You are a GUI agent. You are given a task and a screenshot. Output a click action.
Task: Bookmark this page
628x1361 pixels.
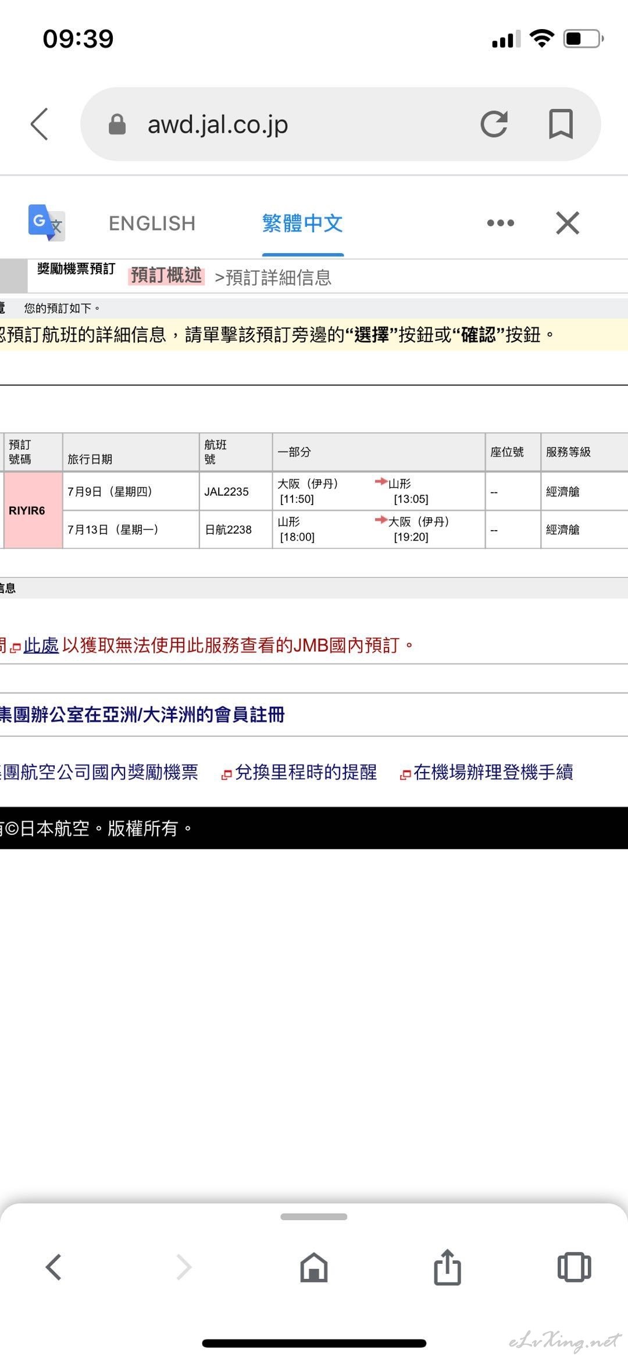[561, 124]
